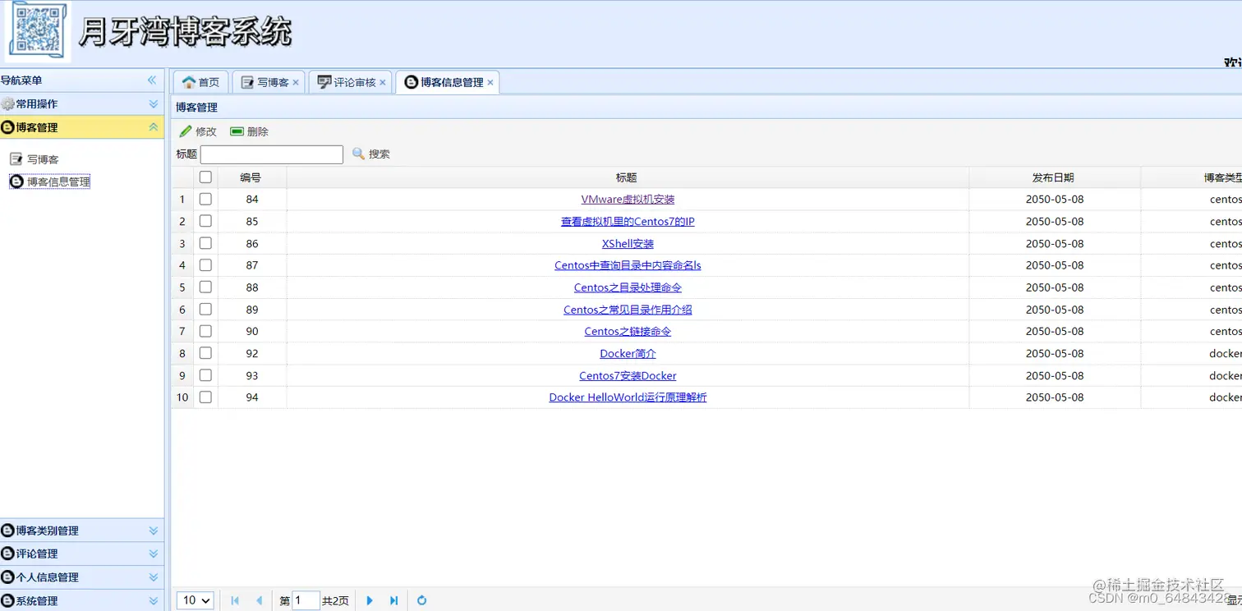Collapse the navigation menu panel
Image resolution: width=1242 pixels, height=611 pixels.
152,80
